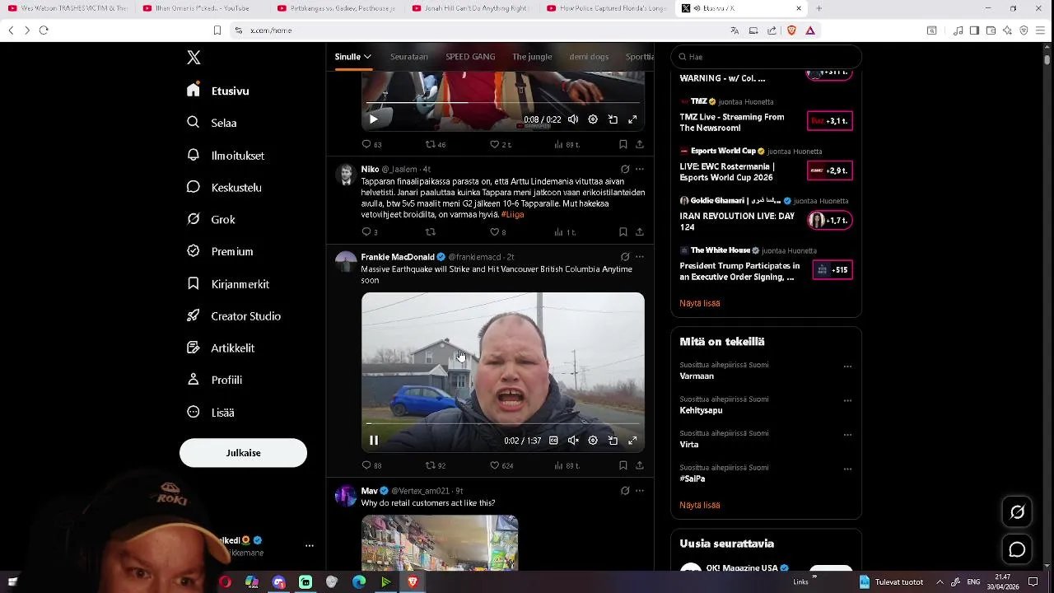Pause Frankie MacDonald's video
Image resolution: width=1054 pixels, height=593 pixels.
pos(373,441)
